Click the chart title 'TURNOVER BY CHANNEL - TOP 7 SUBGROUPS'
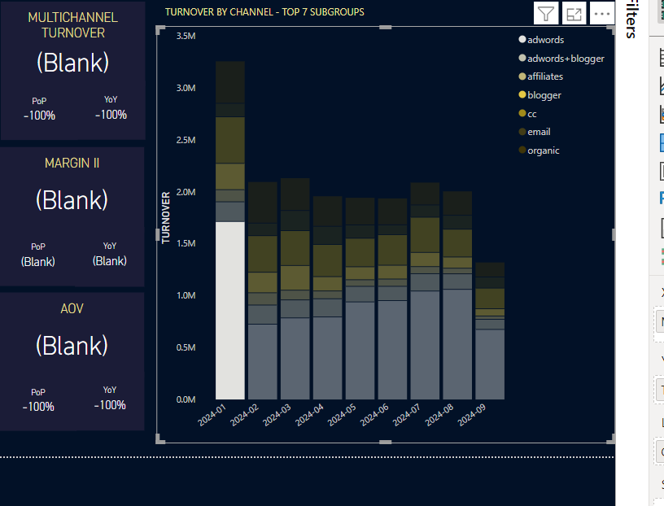Image resolution: width=664 pixels, height=506 pixels. 264,12
